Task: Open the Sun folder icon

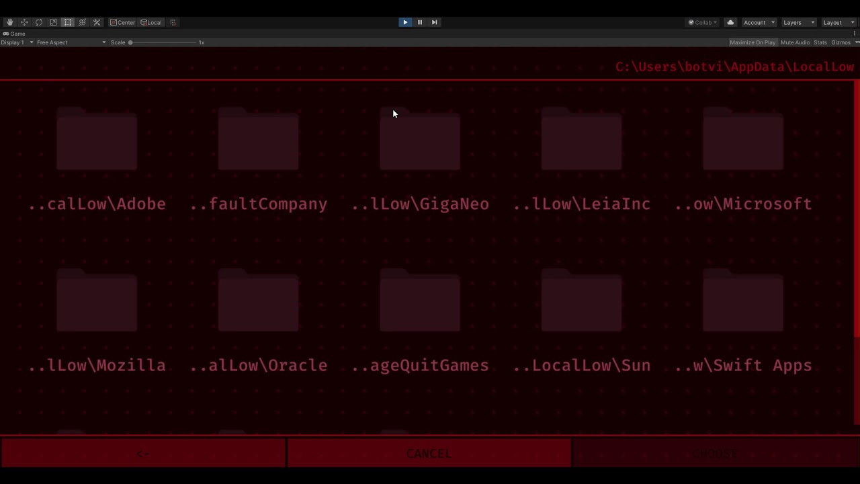Action: tap(581, 300)
